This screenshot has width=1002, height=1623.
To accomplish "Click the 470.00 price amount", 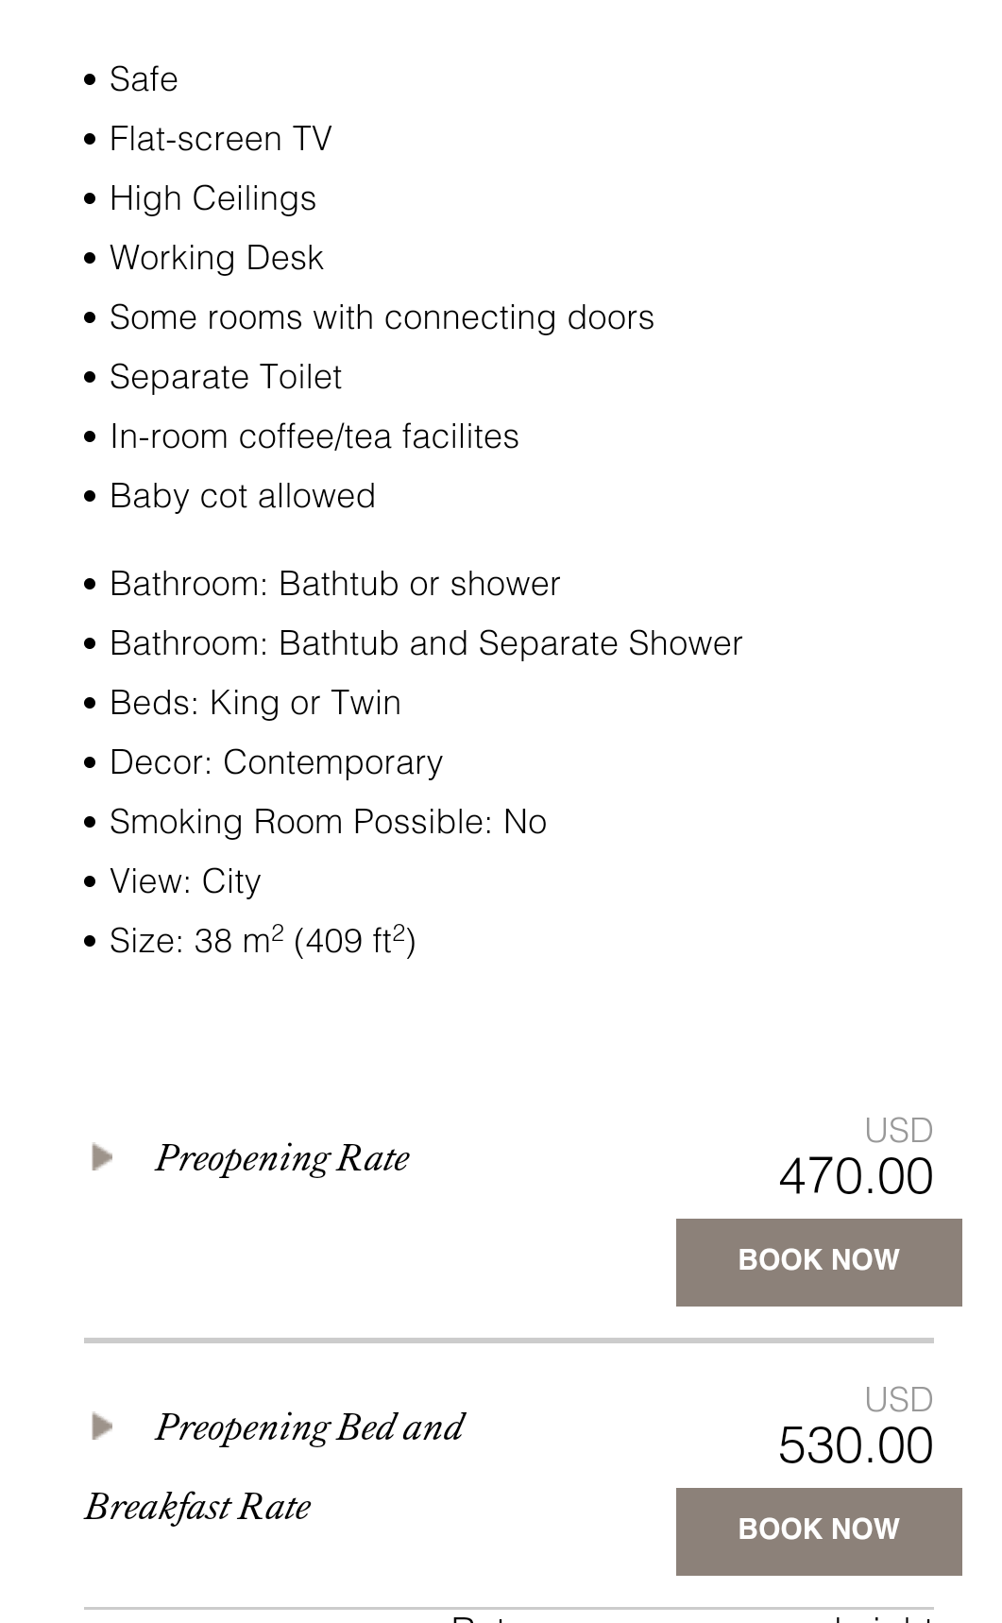I will click(x=856, y=1177).
